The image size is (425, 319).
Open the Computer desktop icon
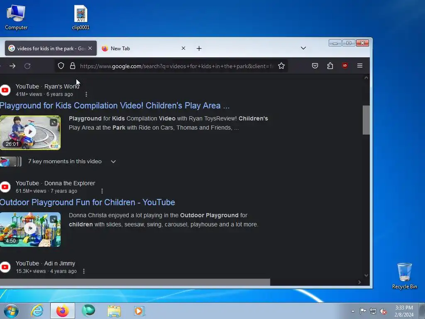16,17
